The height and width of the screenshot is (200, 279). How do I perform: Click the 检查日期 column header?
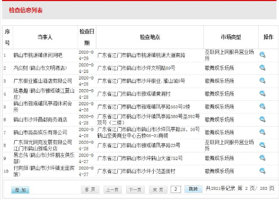pyautogui.click(x=87, y=37)
